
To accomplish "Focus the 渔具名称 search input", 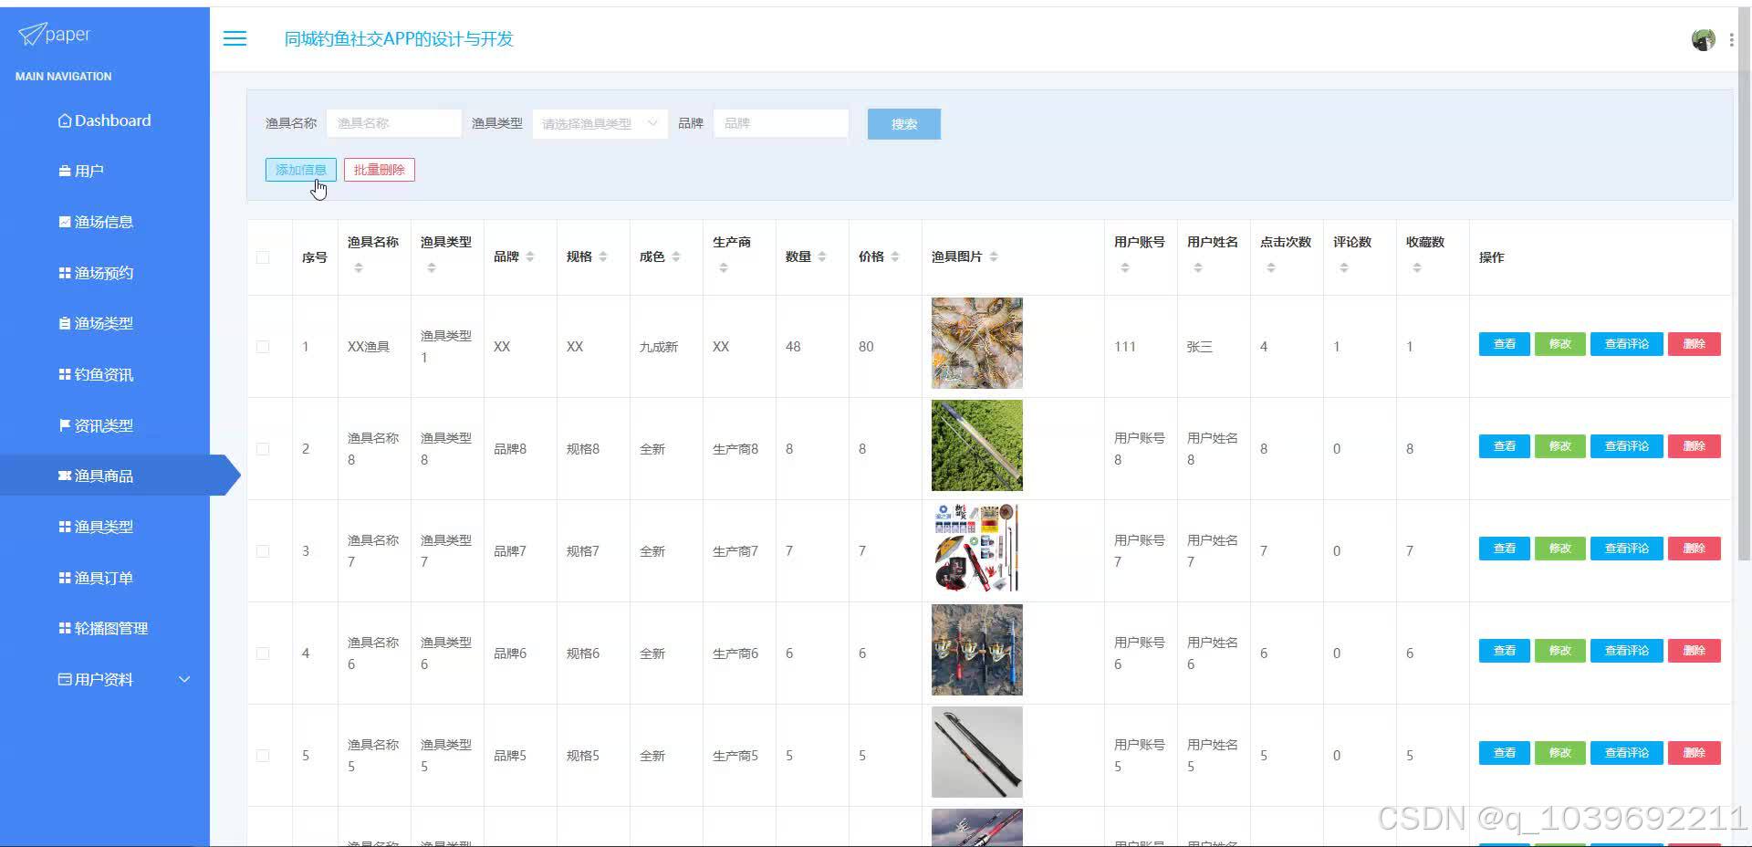I will pos(393,123).
